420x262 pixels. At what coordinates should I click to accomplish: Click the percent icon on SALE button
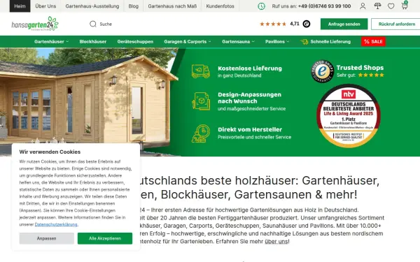tap(366, 41)
